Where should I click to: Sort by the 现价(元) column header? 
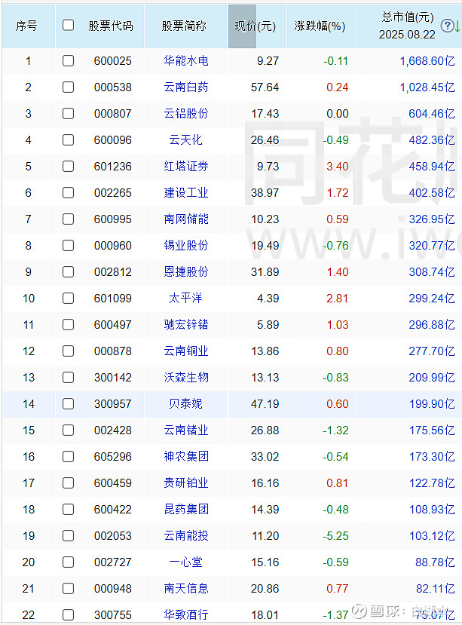coord(255,26)
